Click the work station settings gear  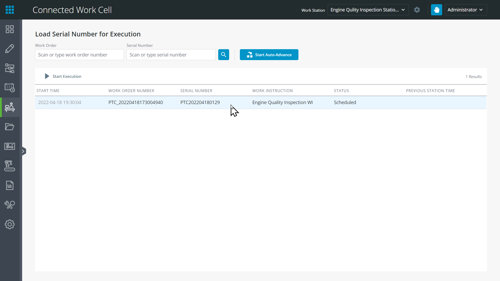click(417, 10)
